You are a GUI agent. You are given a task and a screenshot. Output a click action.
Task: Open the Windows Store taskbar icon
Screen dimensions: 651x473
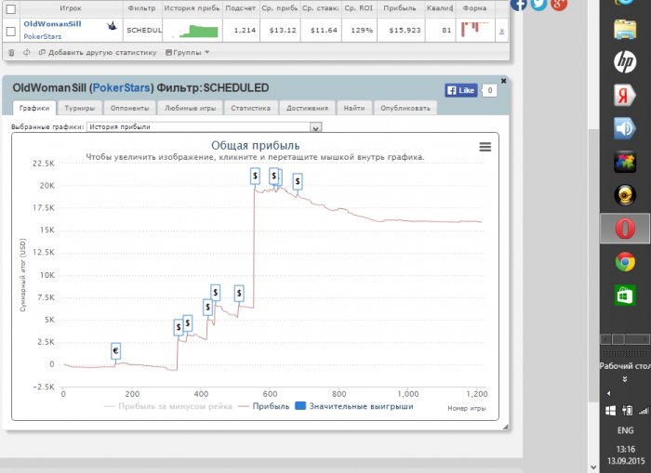pyautogui.click(x=625, y=295)
